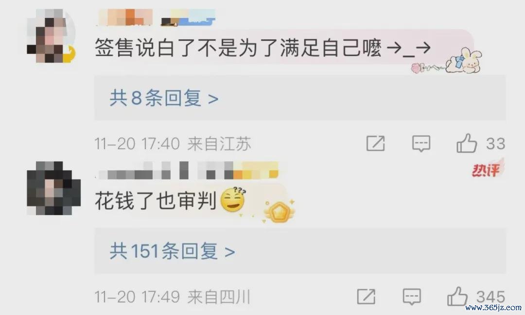The image size is (525, 315).
Task: Select the comment text 签售说白了不是为了满足自己噻
Action: pyautogui.click(x=238, y=48)
